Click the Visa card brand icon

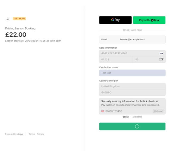click(161, 53)
